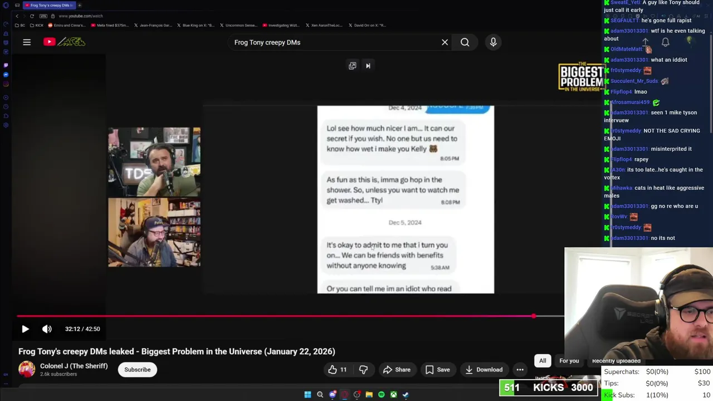Click the Opera GX logo menu
This screenshot has height=401, width=713.
pyautogui.click(x=5, y=5)
